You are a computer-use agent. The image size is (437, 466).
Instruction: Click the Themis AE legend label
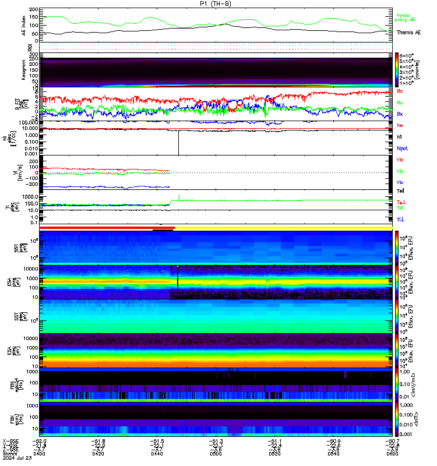[x=408, y=33]
